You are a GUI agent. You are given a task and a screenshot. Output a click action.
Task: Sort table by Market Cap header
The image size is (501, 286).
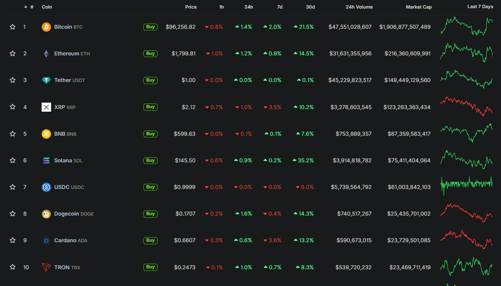[x=419, y=7]
